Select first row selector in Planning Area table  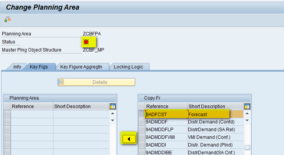7,114
